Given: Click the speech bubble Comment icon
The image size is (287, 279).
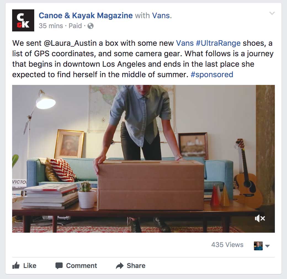Looking at the screenshot, I should click(x=59, y=266).
